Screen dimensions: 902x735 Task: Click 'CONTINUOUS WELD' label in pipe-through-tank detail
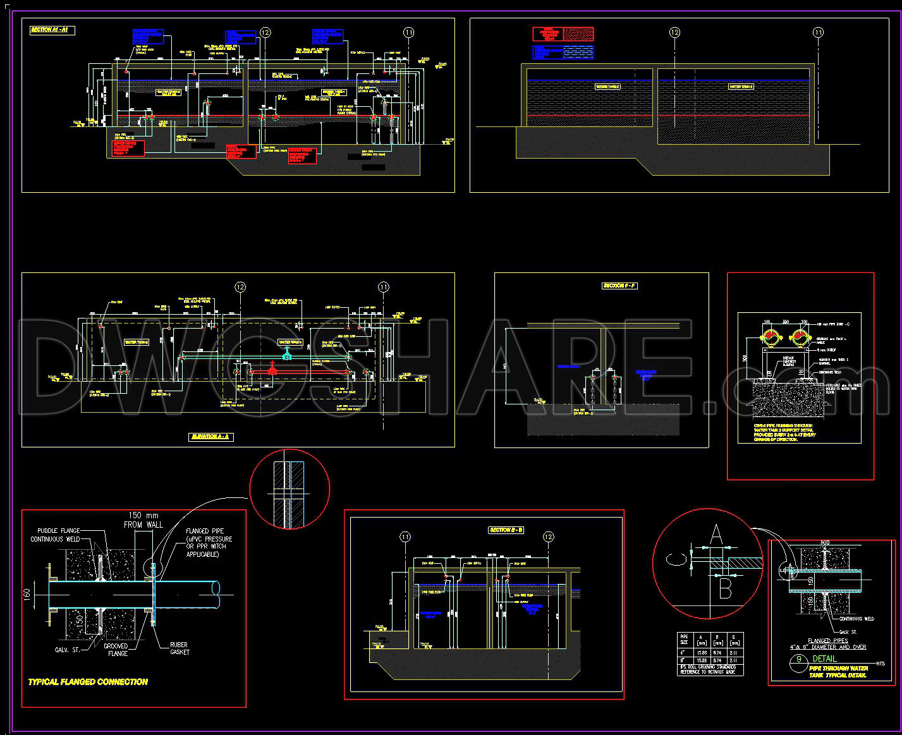click(x=856, y=619)
